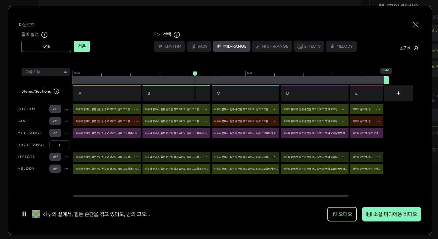438x239 pixels.
Task: Open the RHYTHM track three-dot menu
Action: tap(66, 109)
